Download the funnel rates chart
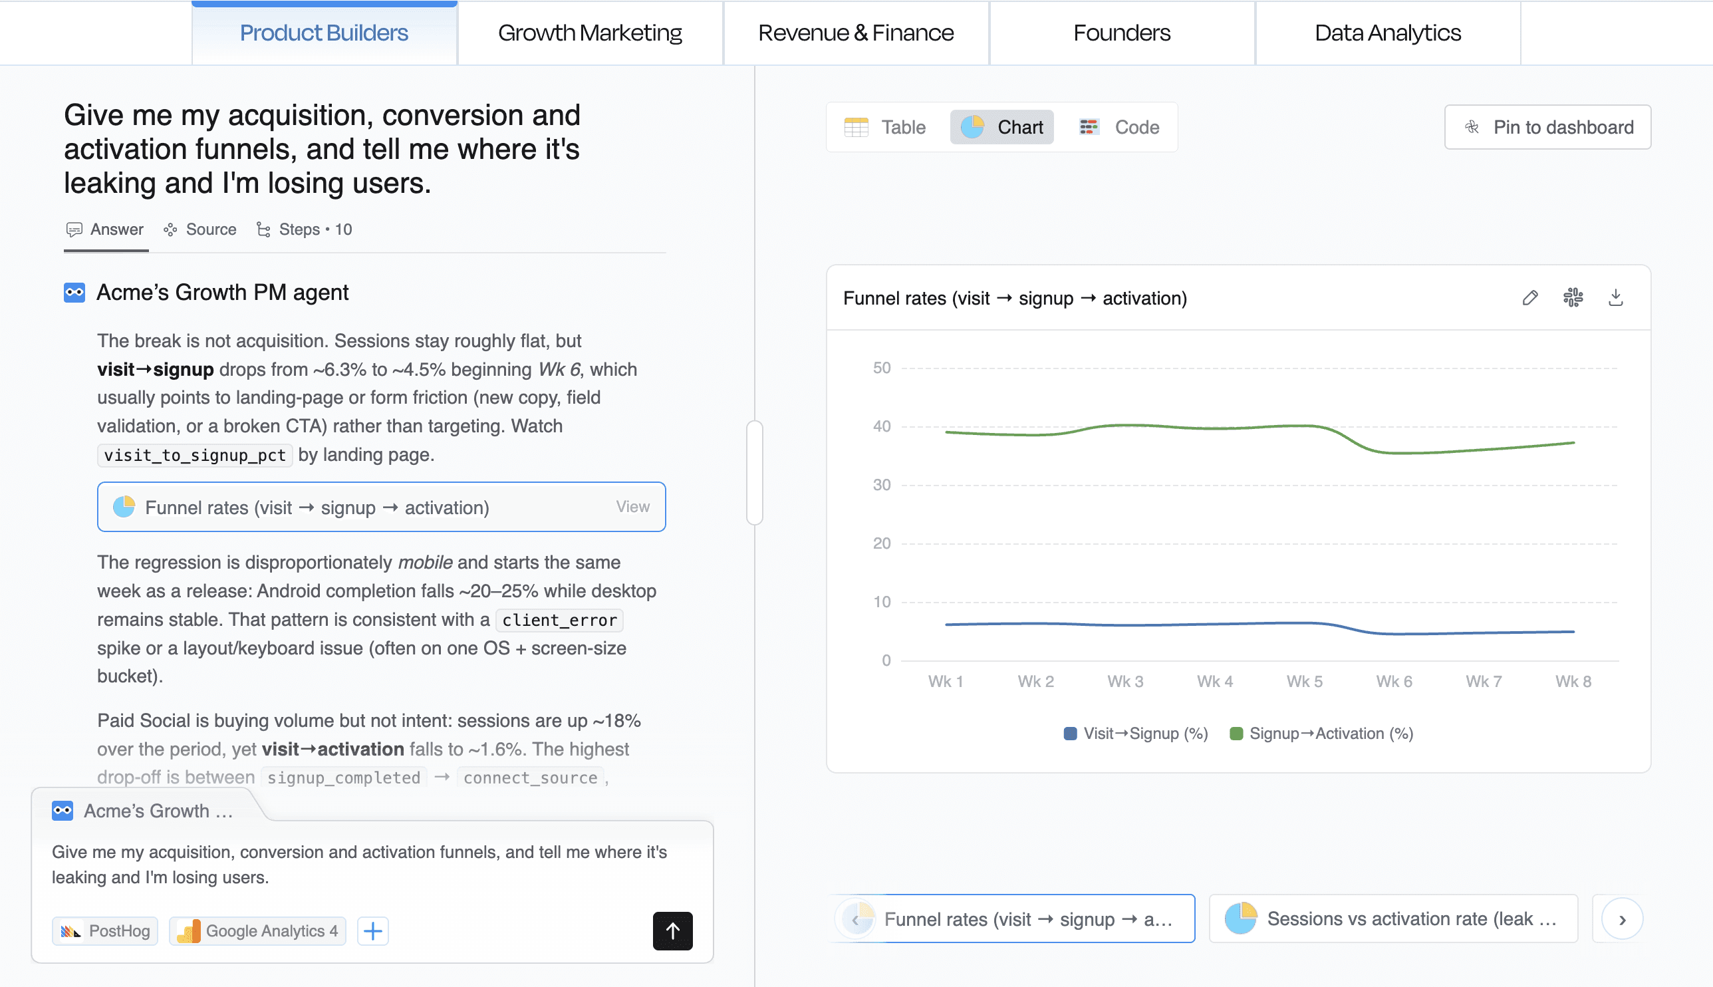1713x987 pixels. (1616, 298)
